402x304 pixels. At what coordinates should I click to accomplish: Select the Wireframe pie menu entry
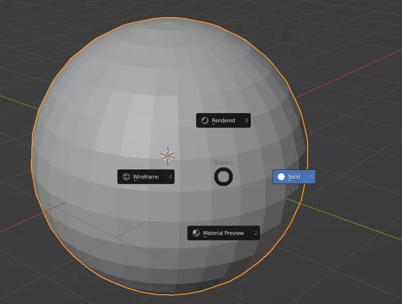click(x=146, y=177)
